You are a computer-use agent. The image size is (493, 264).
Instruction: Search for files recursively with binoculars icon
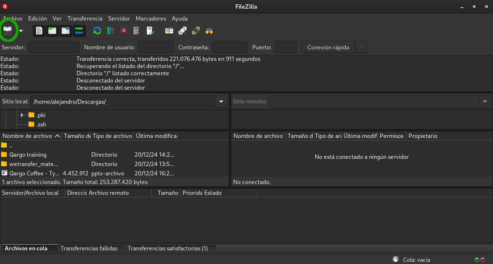[x=209, y=31]
